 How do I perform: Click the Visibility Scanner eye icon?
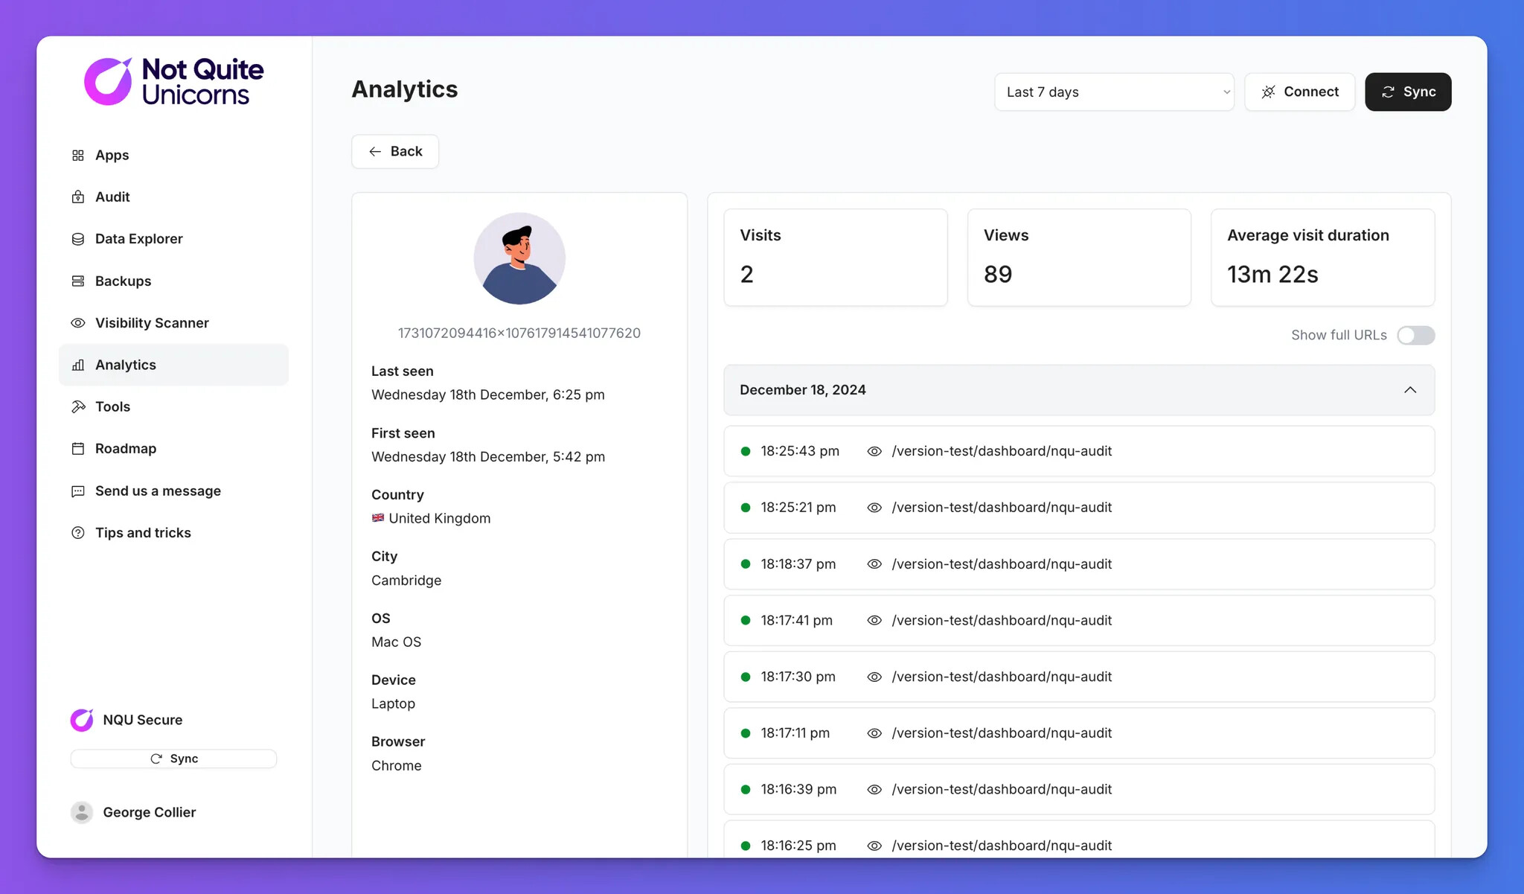pyautogui.click(x=78, y=323)
